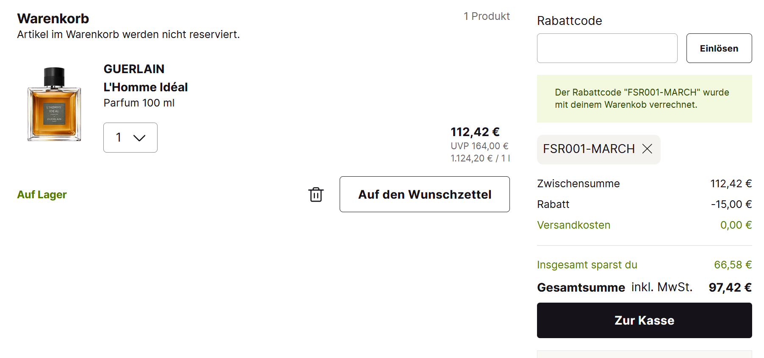The image size is (764, 358).
Task: Delete the item with the trash icon
Action: click(316, 194)
